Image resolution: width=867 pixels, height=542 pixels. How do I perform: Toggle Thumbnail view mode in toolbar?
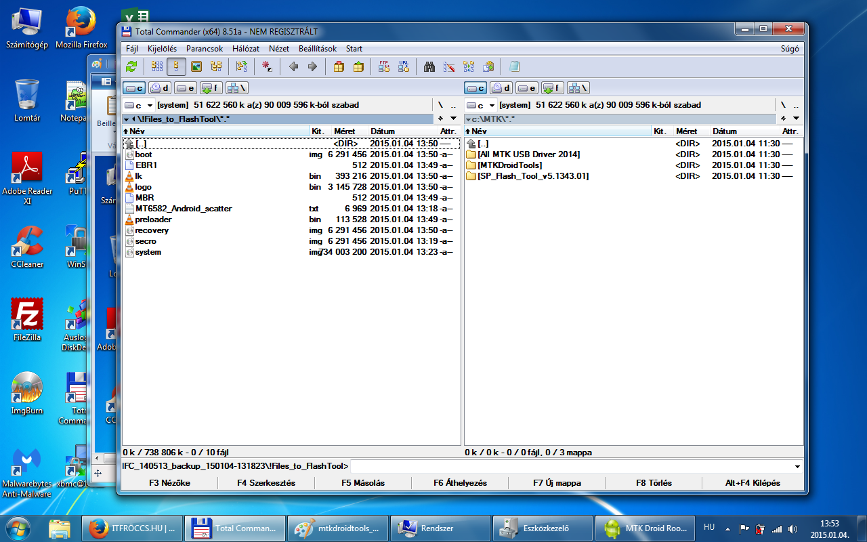pos(196,66)
